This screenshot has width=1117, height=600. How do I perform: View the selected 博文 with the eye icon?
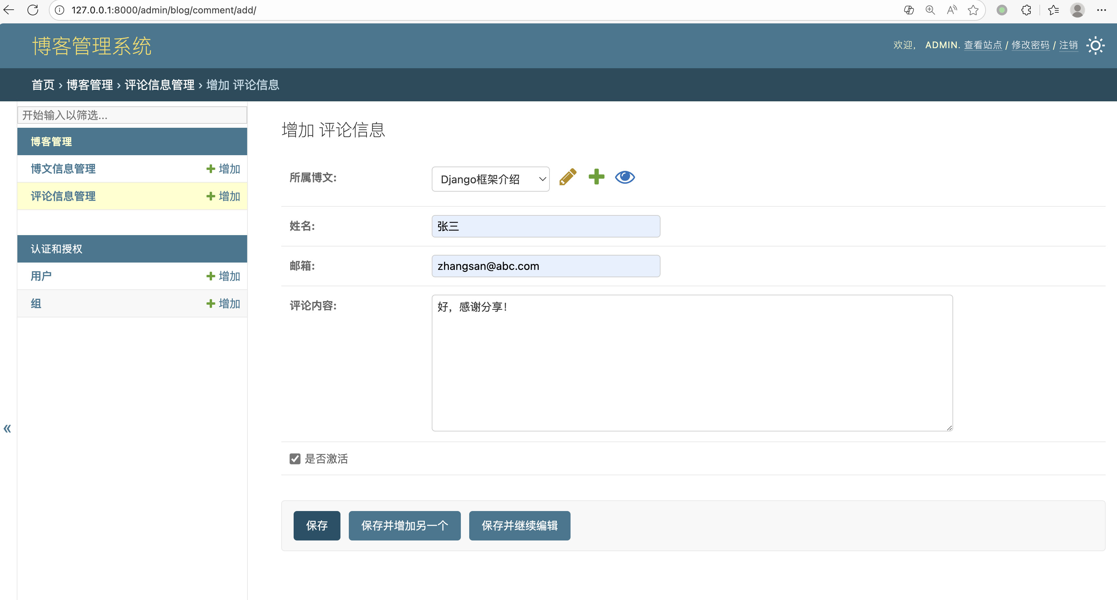pyautogui.click(x=625, y=177)
